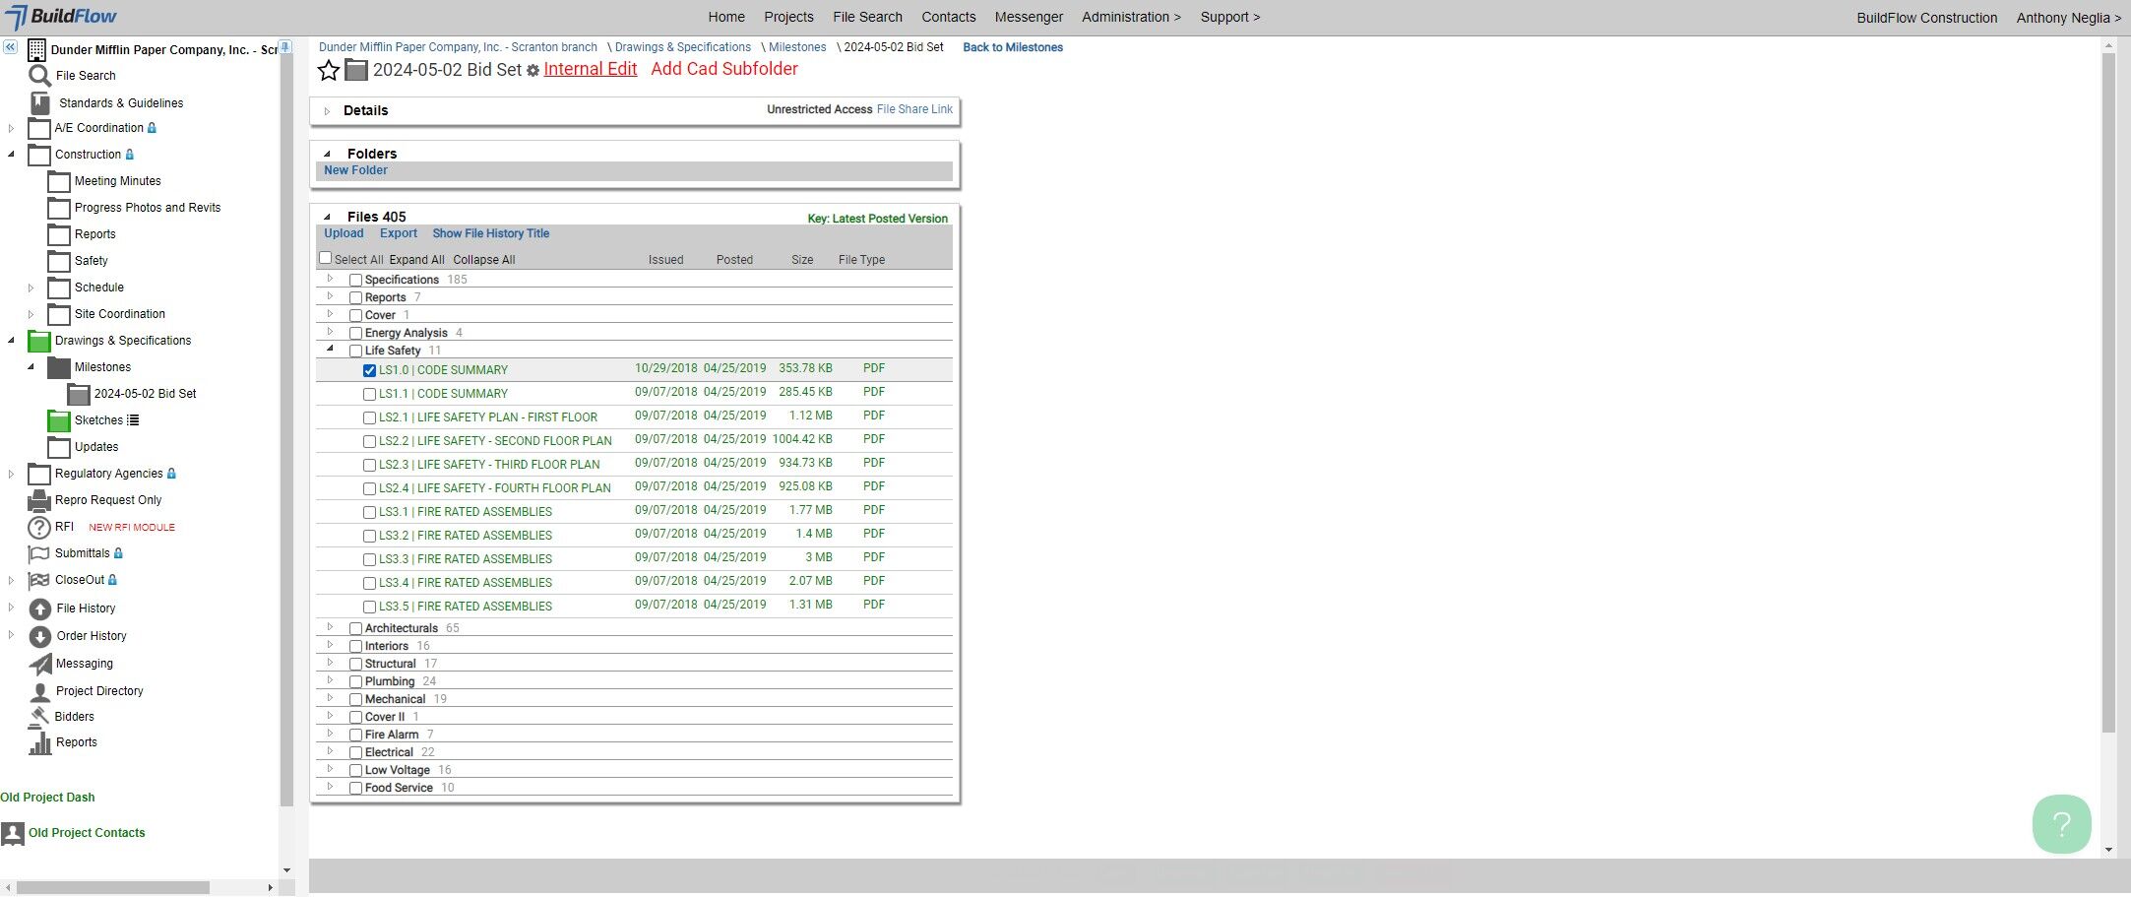Click the File History upload arrow icon
This screenshot has height=897, width=2131.
[40, 609]
